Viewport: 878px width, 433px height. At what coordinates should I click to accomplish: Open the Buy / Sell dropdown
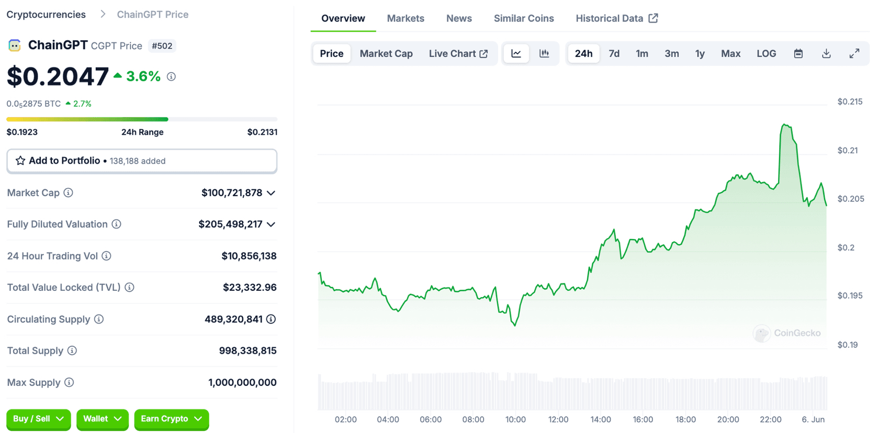pos(38,419)
